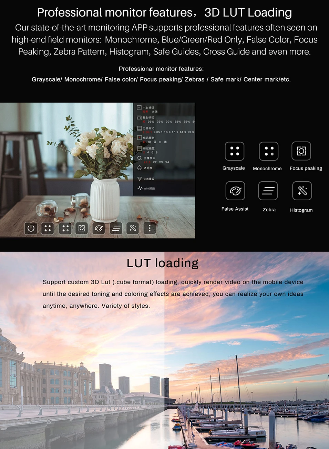Screen dimensions: 329x449
Task: Click the large False Assist palette icon above label
Action: point(235,191)
